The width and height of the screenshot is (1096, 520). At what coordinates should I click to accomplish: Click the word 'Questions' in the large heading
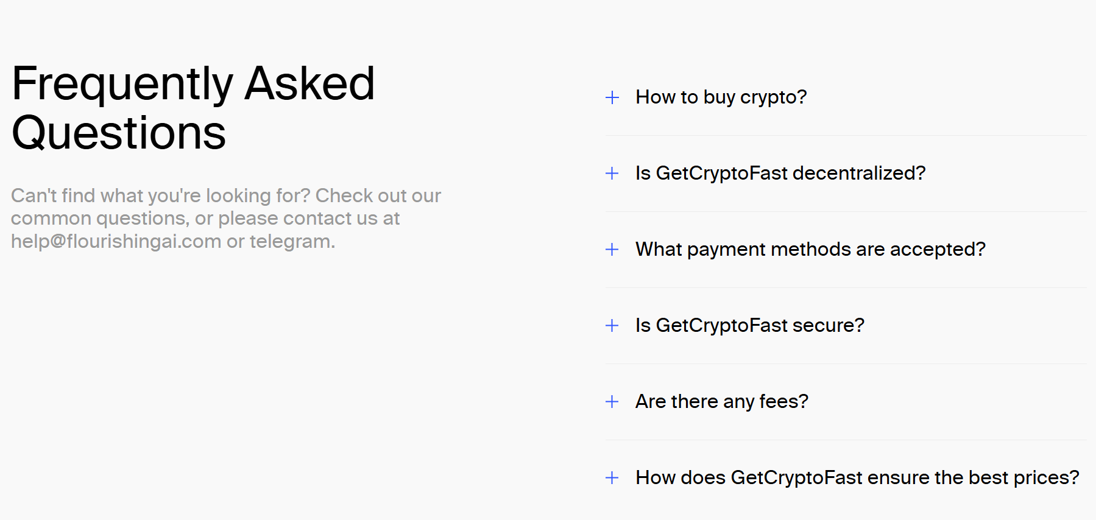pos(119,133)
